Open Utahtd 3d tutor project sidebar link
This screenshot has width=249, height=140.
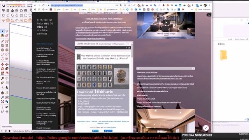pyautogui.click(x=45, y=44)
